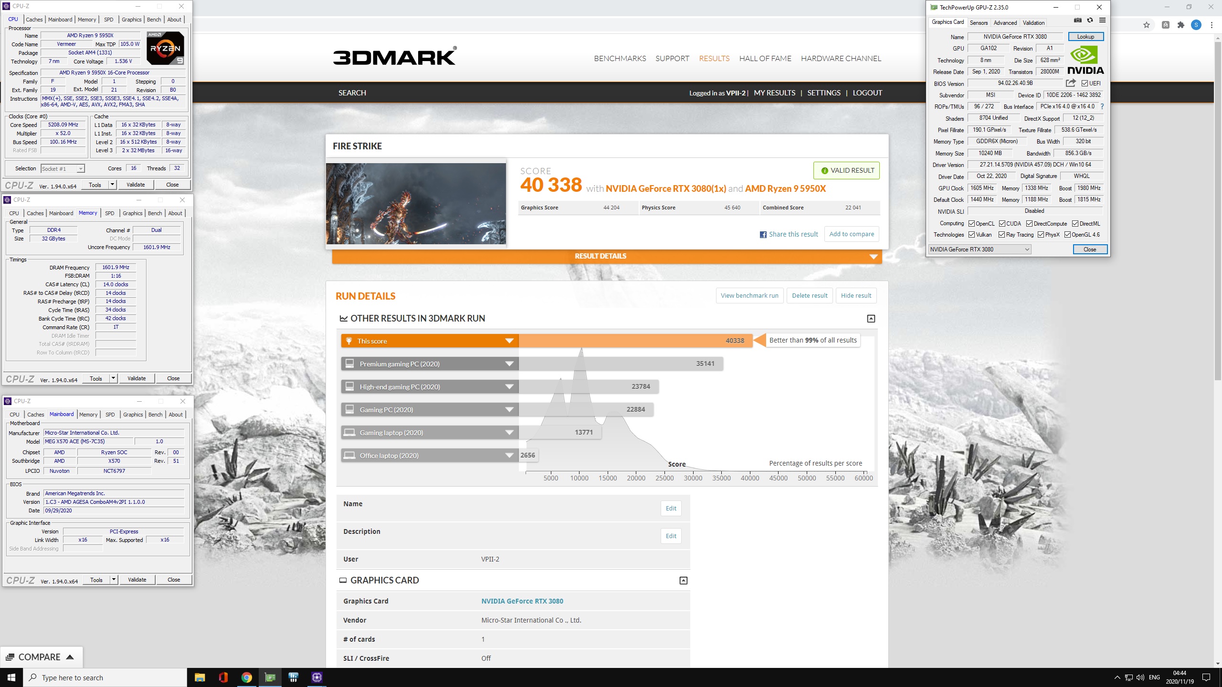Screen dimensions: 1222x687
Task: Open Tools dropdown arrow in top CPU-Z window
Action: pos(112,185)
